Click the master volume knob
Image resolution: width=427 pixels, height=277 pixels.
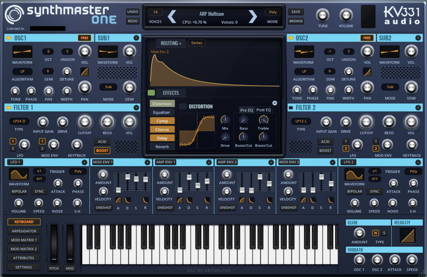click(x=346, y=15)
